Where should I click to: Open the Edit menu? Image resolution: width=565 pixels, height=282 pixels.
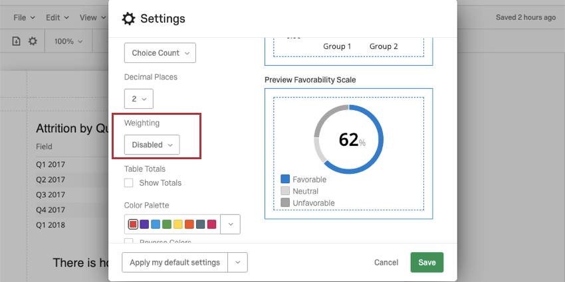(x=57, y=17)
